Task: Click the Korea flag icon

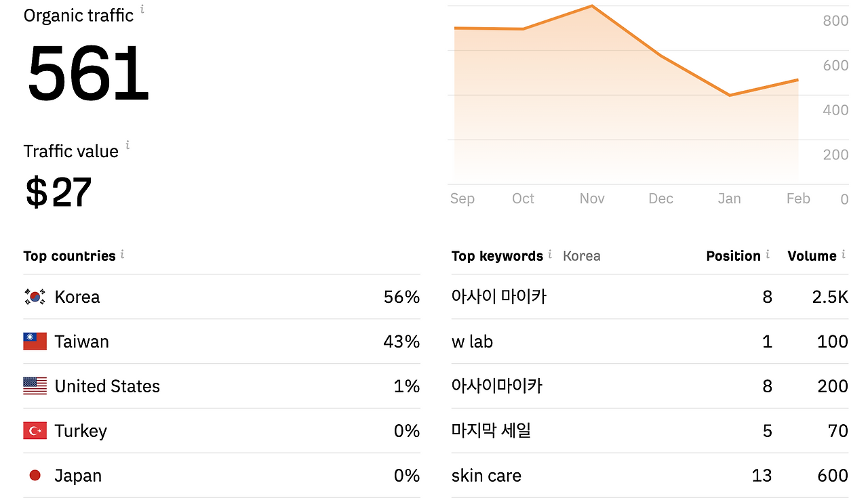Action: (x=35, y=296)
